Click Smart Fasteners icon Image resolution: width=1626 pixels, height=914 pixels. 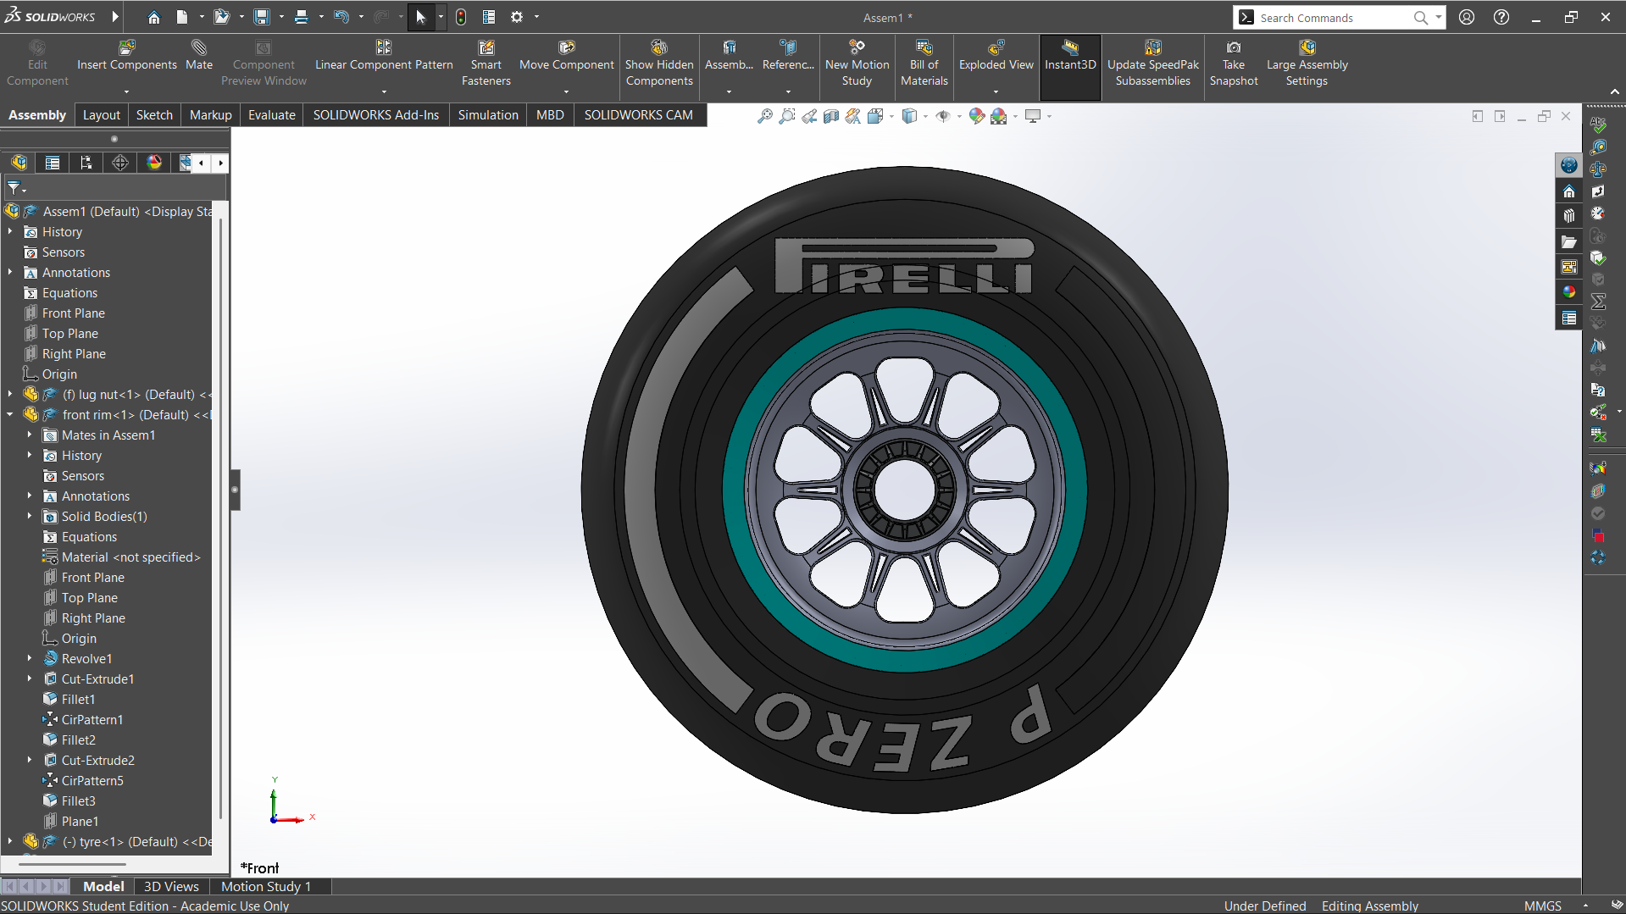pyautogui.click(x=486, y=64)
